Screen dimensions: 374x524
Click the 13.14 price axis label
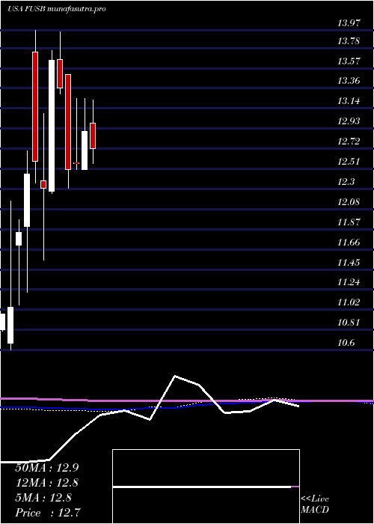(349, 101)
